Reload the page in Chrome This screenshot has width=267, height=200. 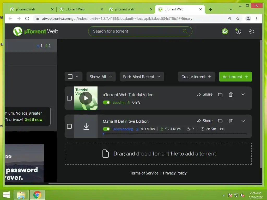pos(27,18)
